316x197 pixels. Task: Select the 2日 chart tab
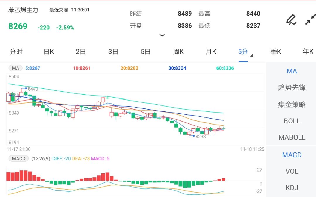tap(81, 52)
